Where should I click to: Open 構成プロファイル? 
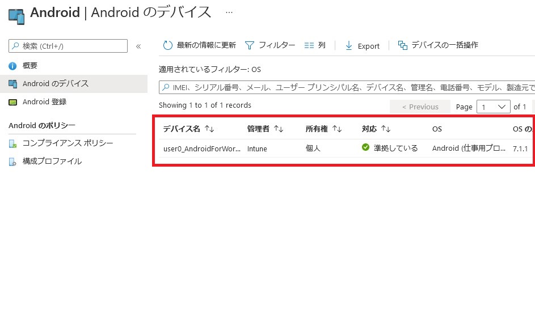52,161
